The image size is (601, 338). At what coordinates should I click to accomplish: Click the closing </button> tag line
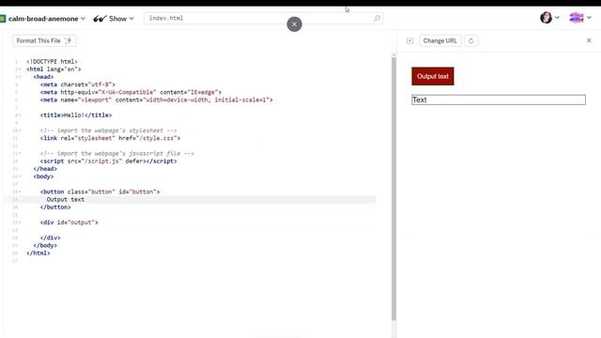(55, 207)
